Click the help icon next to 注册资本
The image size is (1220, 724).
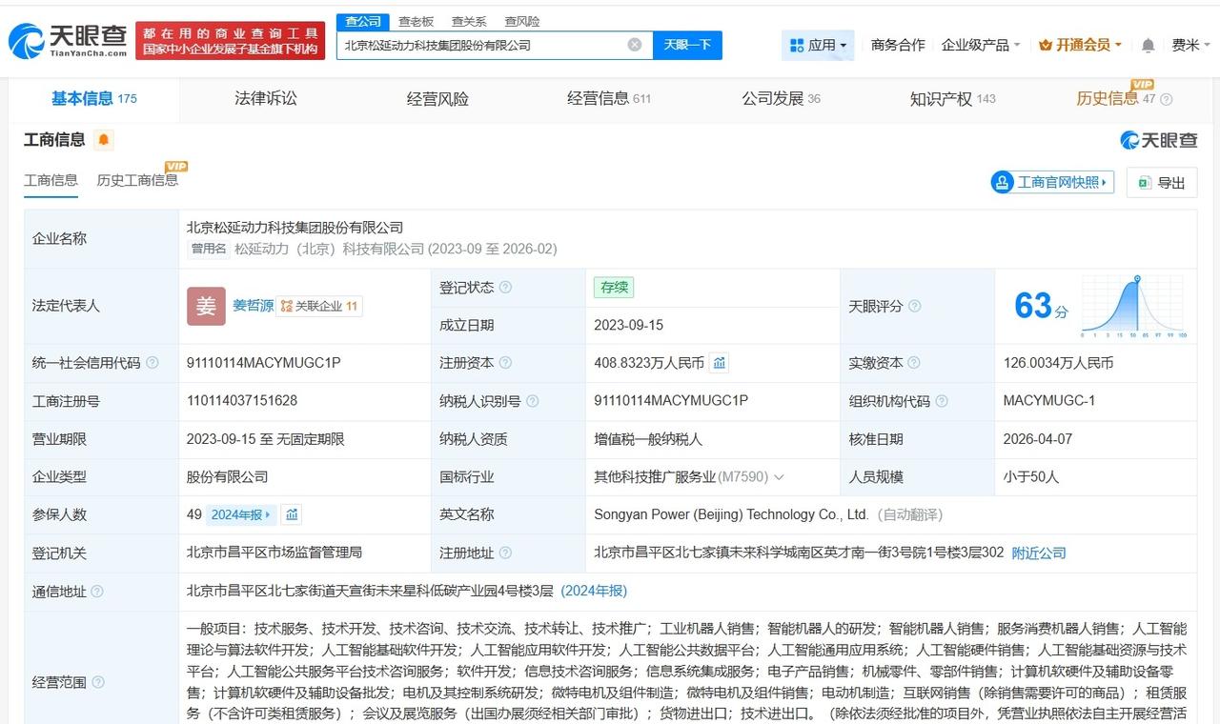tap(505, 363)
